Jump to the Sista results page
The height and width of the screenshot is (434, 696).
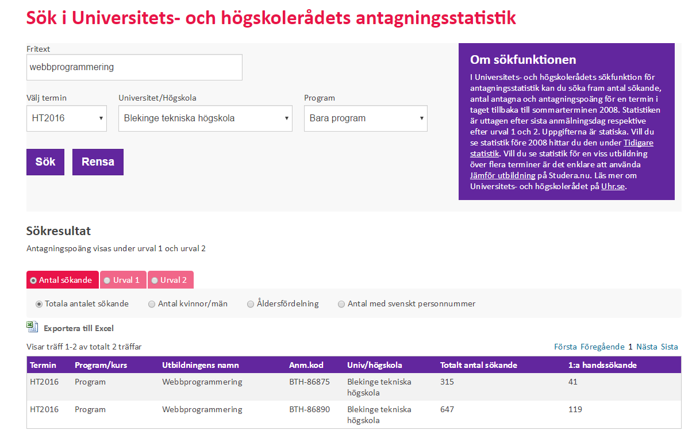[x=670, y=347]
